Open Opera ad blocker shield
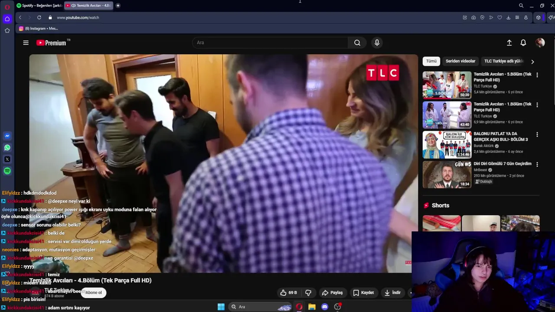555x312 pixels. [482, 17]
